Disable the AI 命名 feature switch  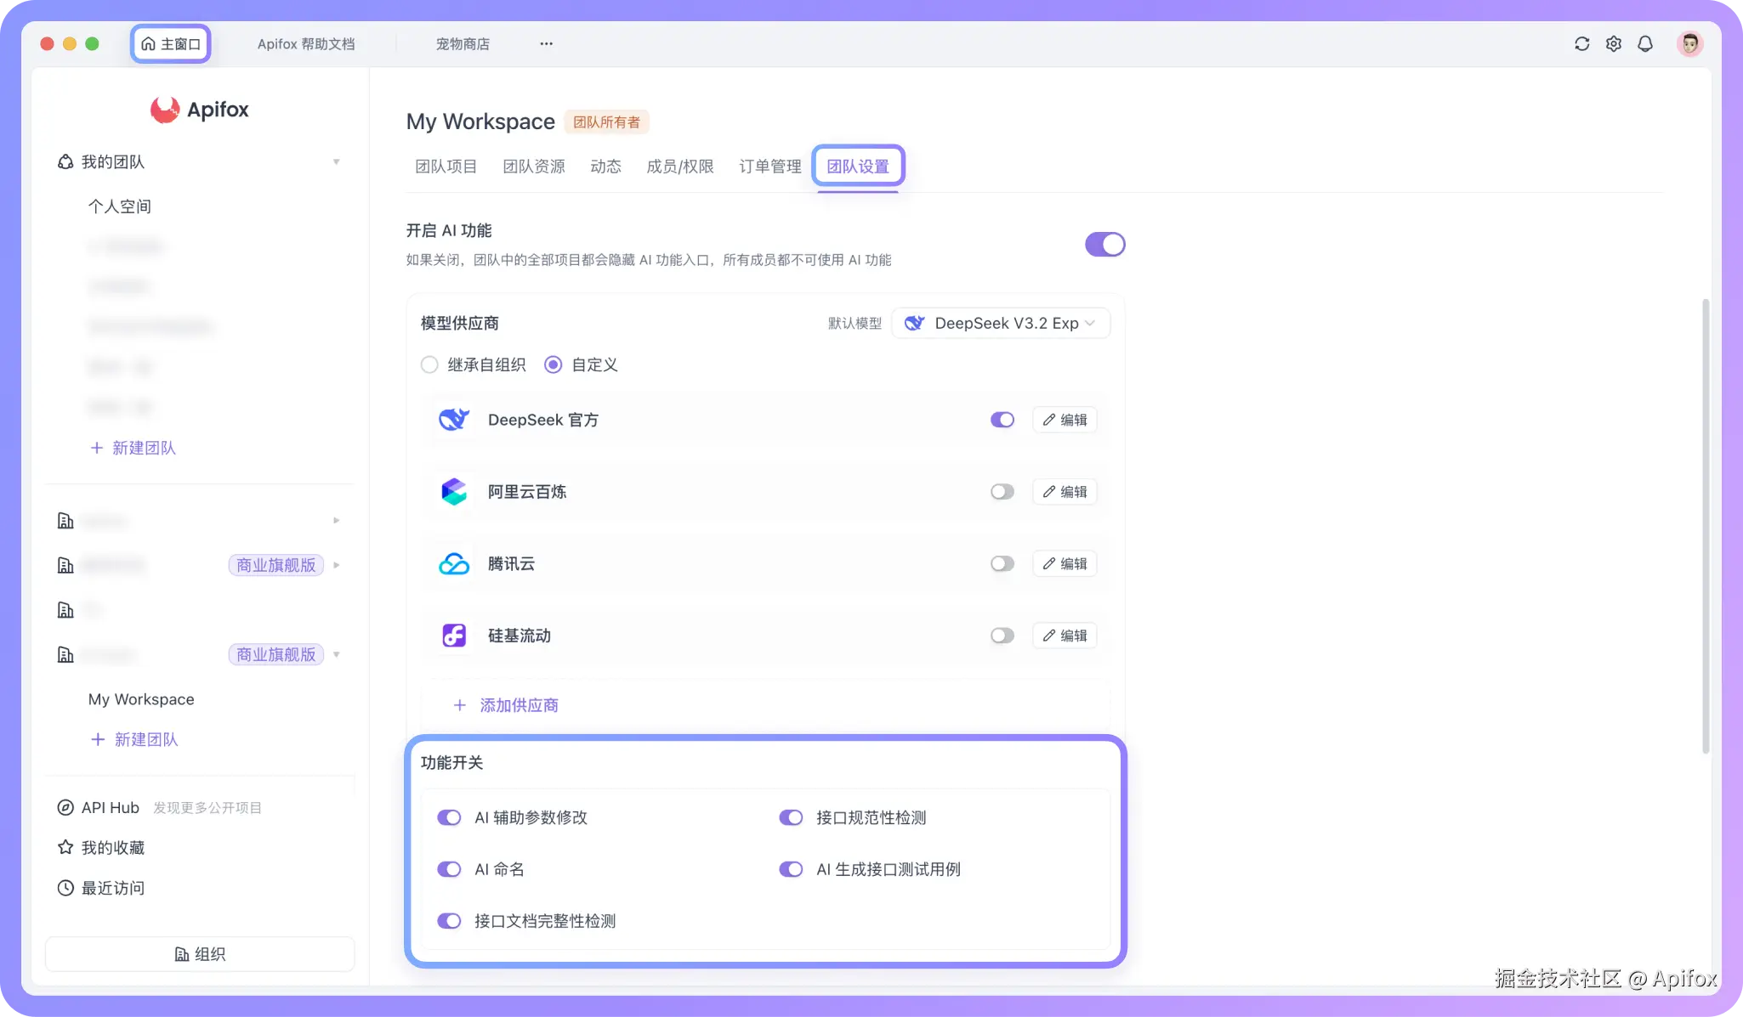point(449,869)
